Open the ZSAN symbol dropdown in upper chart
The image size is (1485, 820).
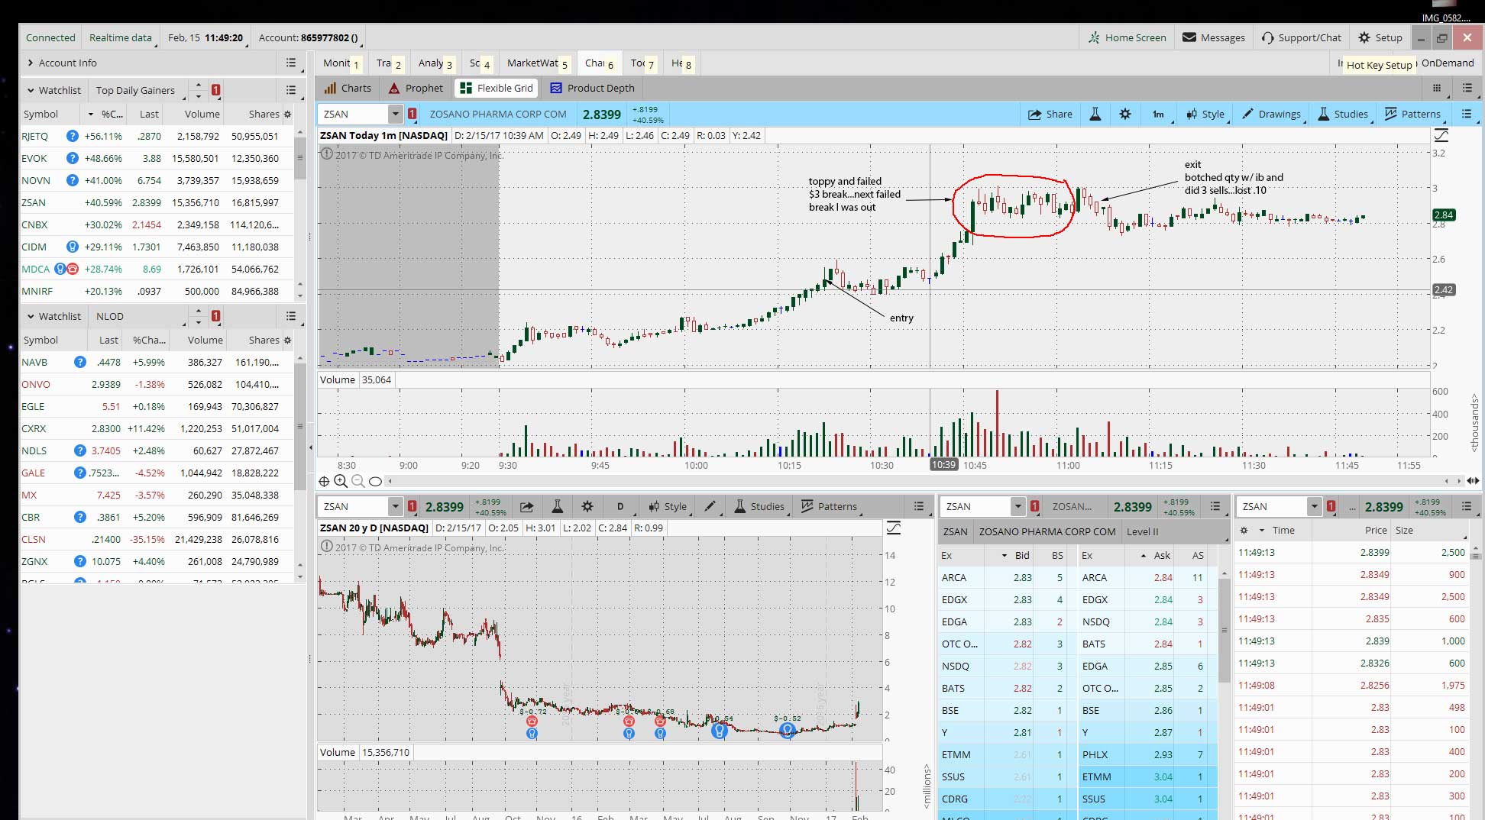[x=395, y=115]
